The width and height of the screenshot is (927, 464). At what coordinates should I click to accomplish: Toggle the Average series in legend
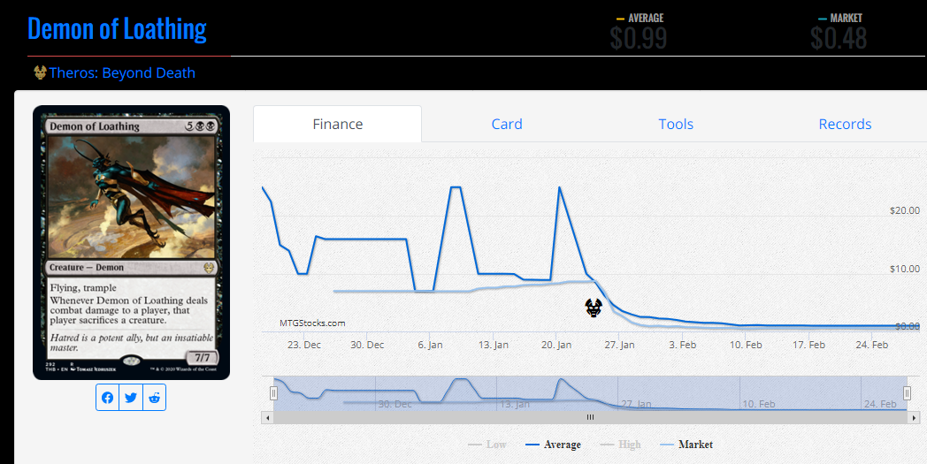click(x=554, y=445)
